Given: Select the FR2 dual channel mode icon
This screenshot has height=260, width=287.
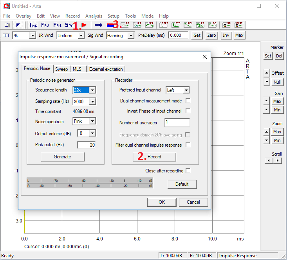Looking at the screenshot, I should (x=45, y=25).
